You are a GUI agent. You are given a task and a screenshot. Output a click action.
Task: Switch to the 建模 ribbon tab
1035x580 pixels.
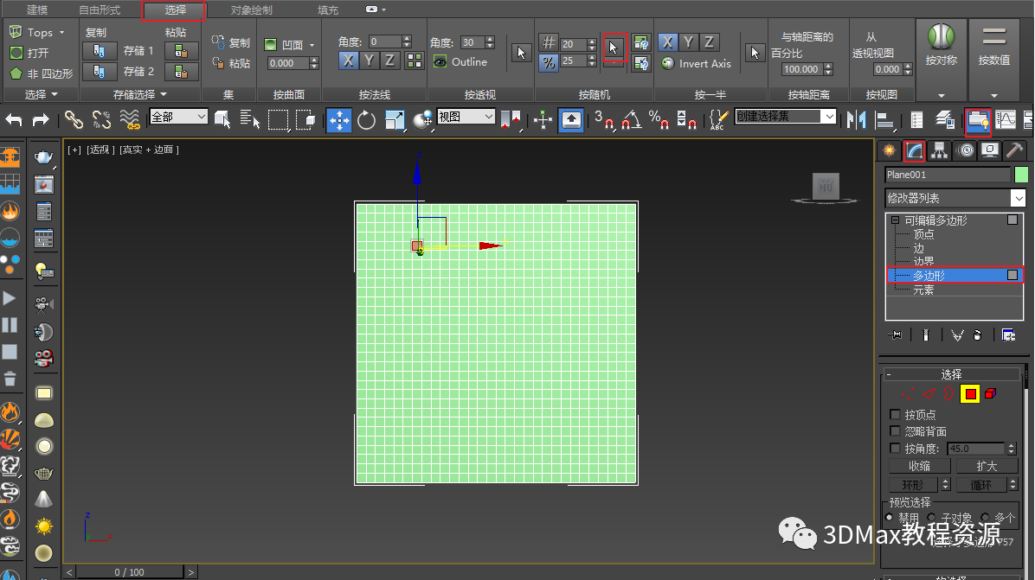point(37,10)
